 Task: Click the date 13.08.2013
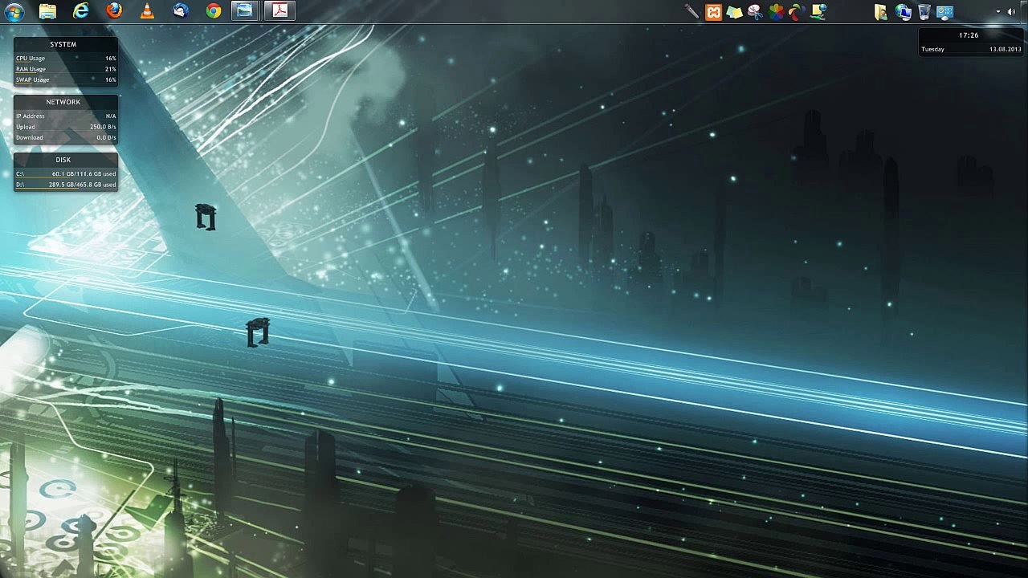1006,49
